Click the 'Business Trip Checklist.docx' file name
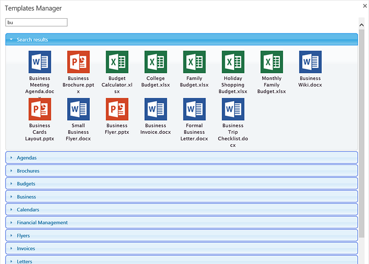 (233, 135)
